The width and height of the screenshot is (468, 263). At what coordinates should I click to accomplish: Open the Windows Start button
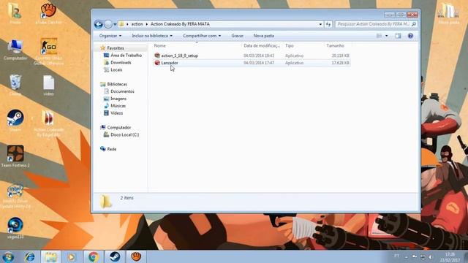8,256
